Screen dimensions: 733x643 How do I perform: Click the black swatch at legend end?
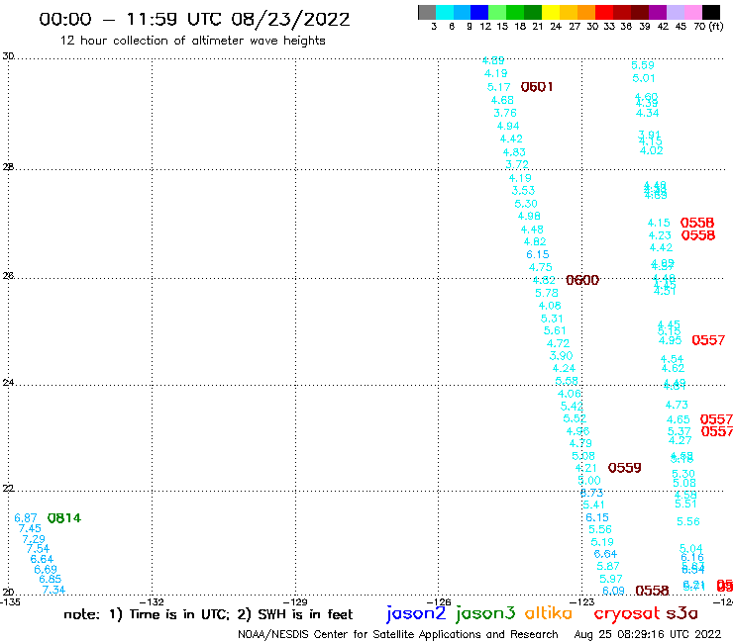(x=711, y=12)
